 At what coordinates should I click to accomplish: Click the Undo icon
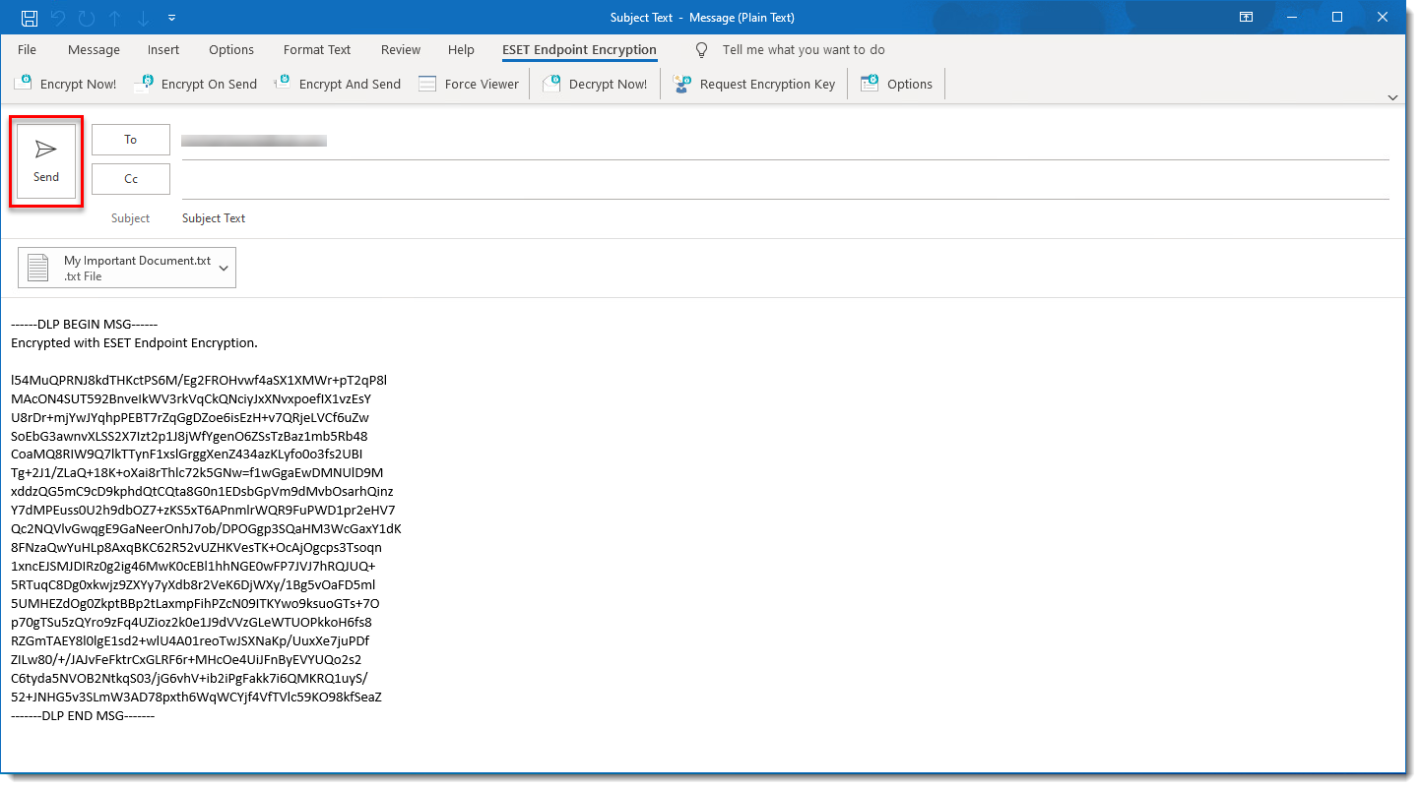[x=58, y=17]
